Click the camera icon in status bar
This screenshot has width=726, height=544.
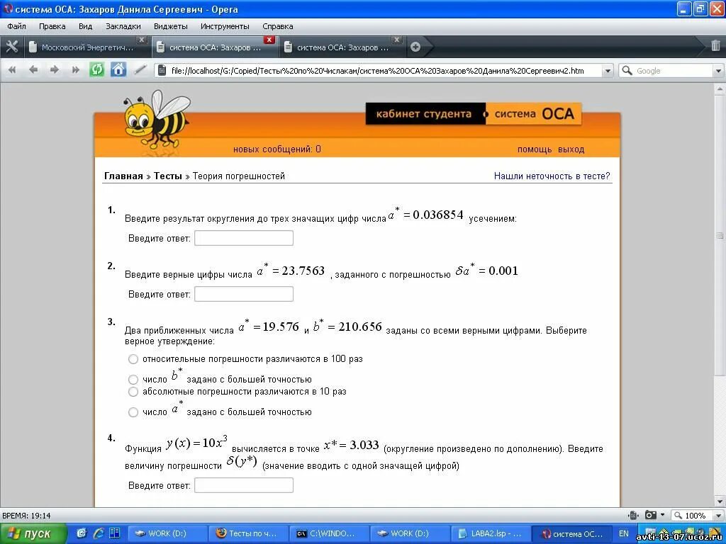[651, 515]
